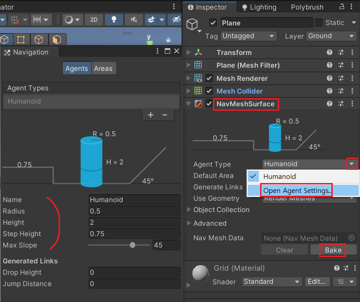Expand Plane (Mesh Filter) component
Screen dimensions: 360x302
pos(188,65)
